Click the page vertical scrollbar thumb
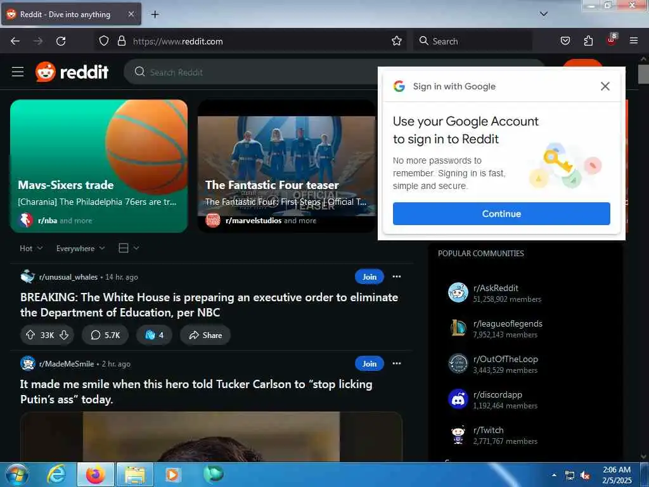This screenshot has height=487, width=649. pyautogui.click(x=643, y=74)
